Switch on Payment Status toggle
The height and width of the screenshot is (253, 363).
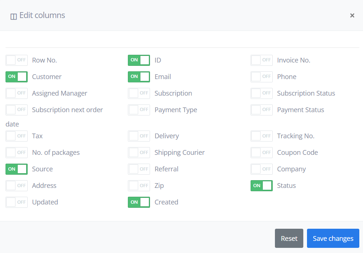[262, 110]
